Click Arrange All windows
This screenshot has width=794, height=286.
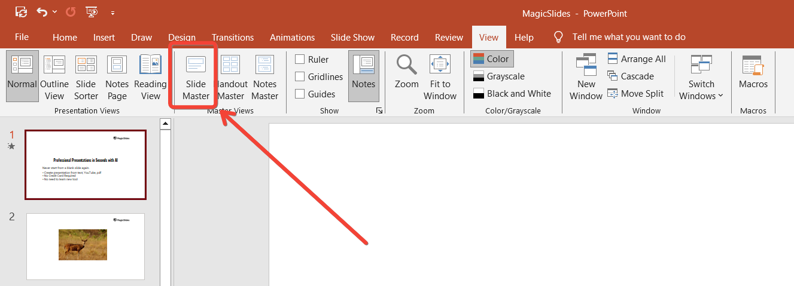coord(637,59)
